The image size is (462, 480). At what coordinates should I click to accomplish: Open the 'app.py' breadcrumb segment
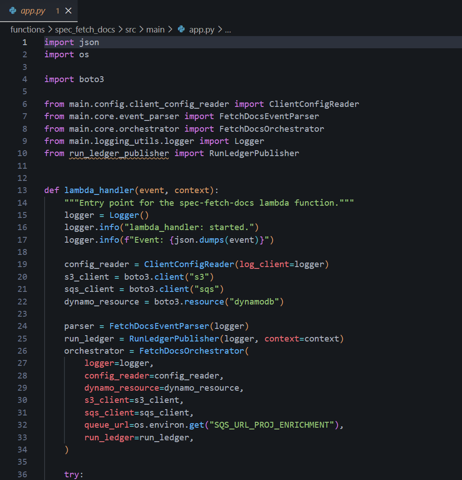coord(202,30)
